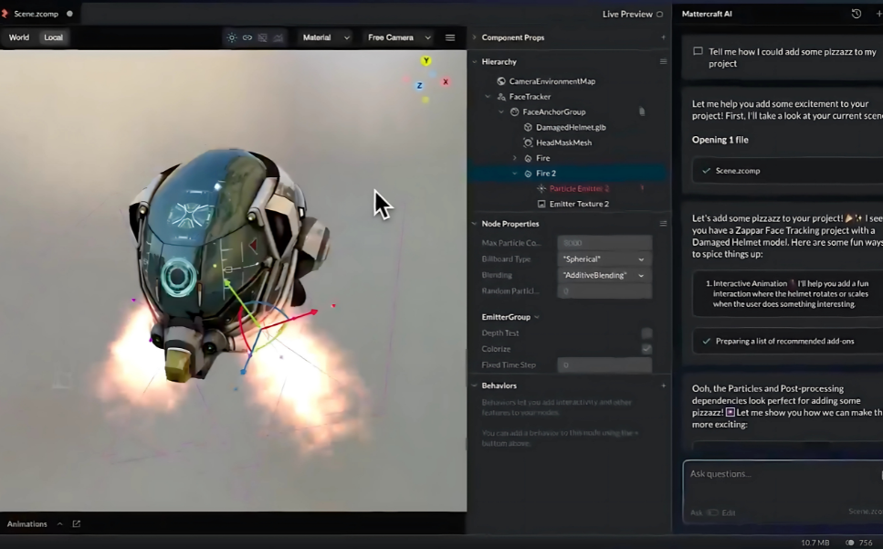The image size is (883, 549).
Task: Open the Billboard Type dropdown
Action: pyautogui.click(x=605, y=259)
